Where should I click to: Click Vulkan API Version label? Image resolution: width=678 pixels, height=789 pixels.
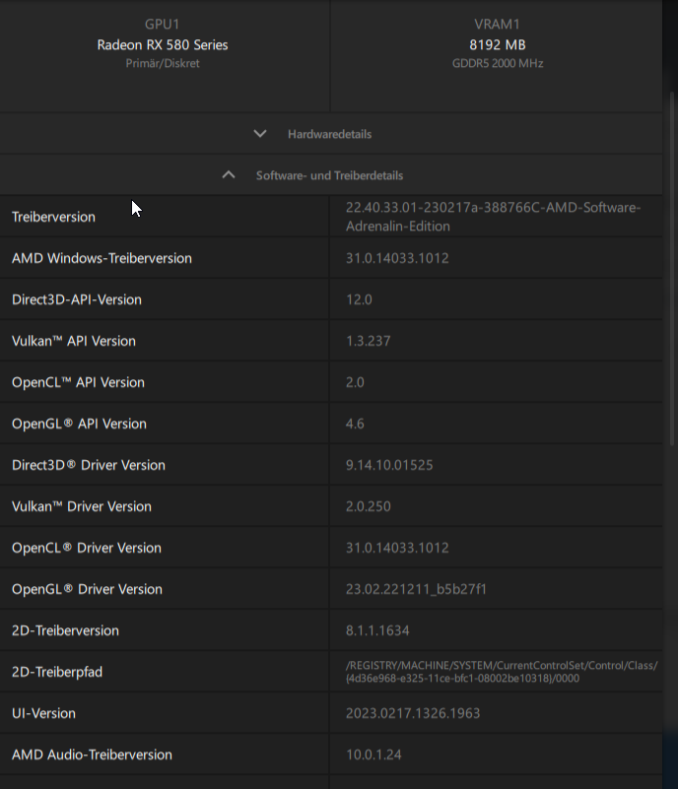(x=74, y=341)
